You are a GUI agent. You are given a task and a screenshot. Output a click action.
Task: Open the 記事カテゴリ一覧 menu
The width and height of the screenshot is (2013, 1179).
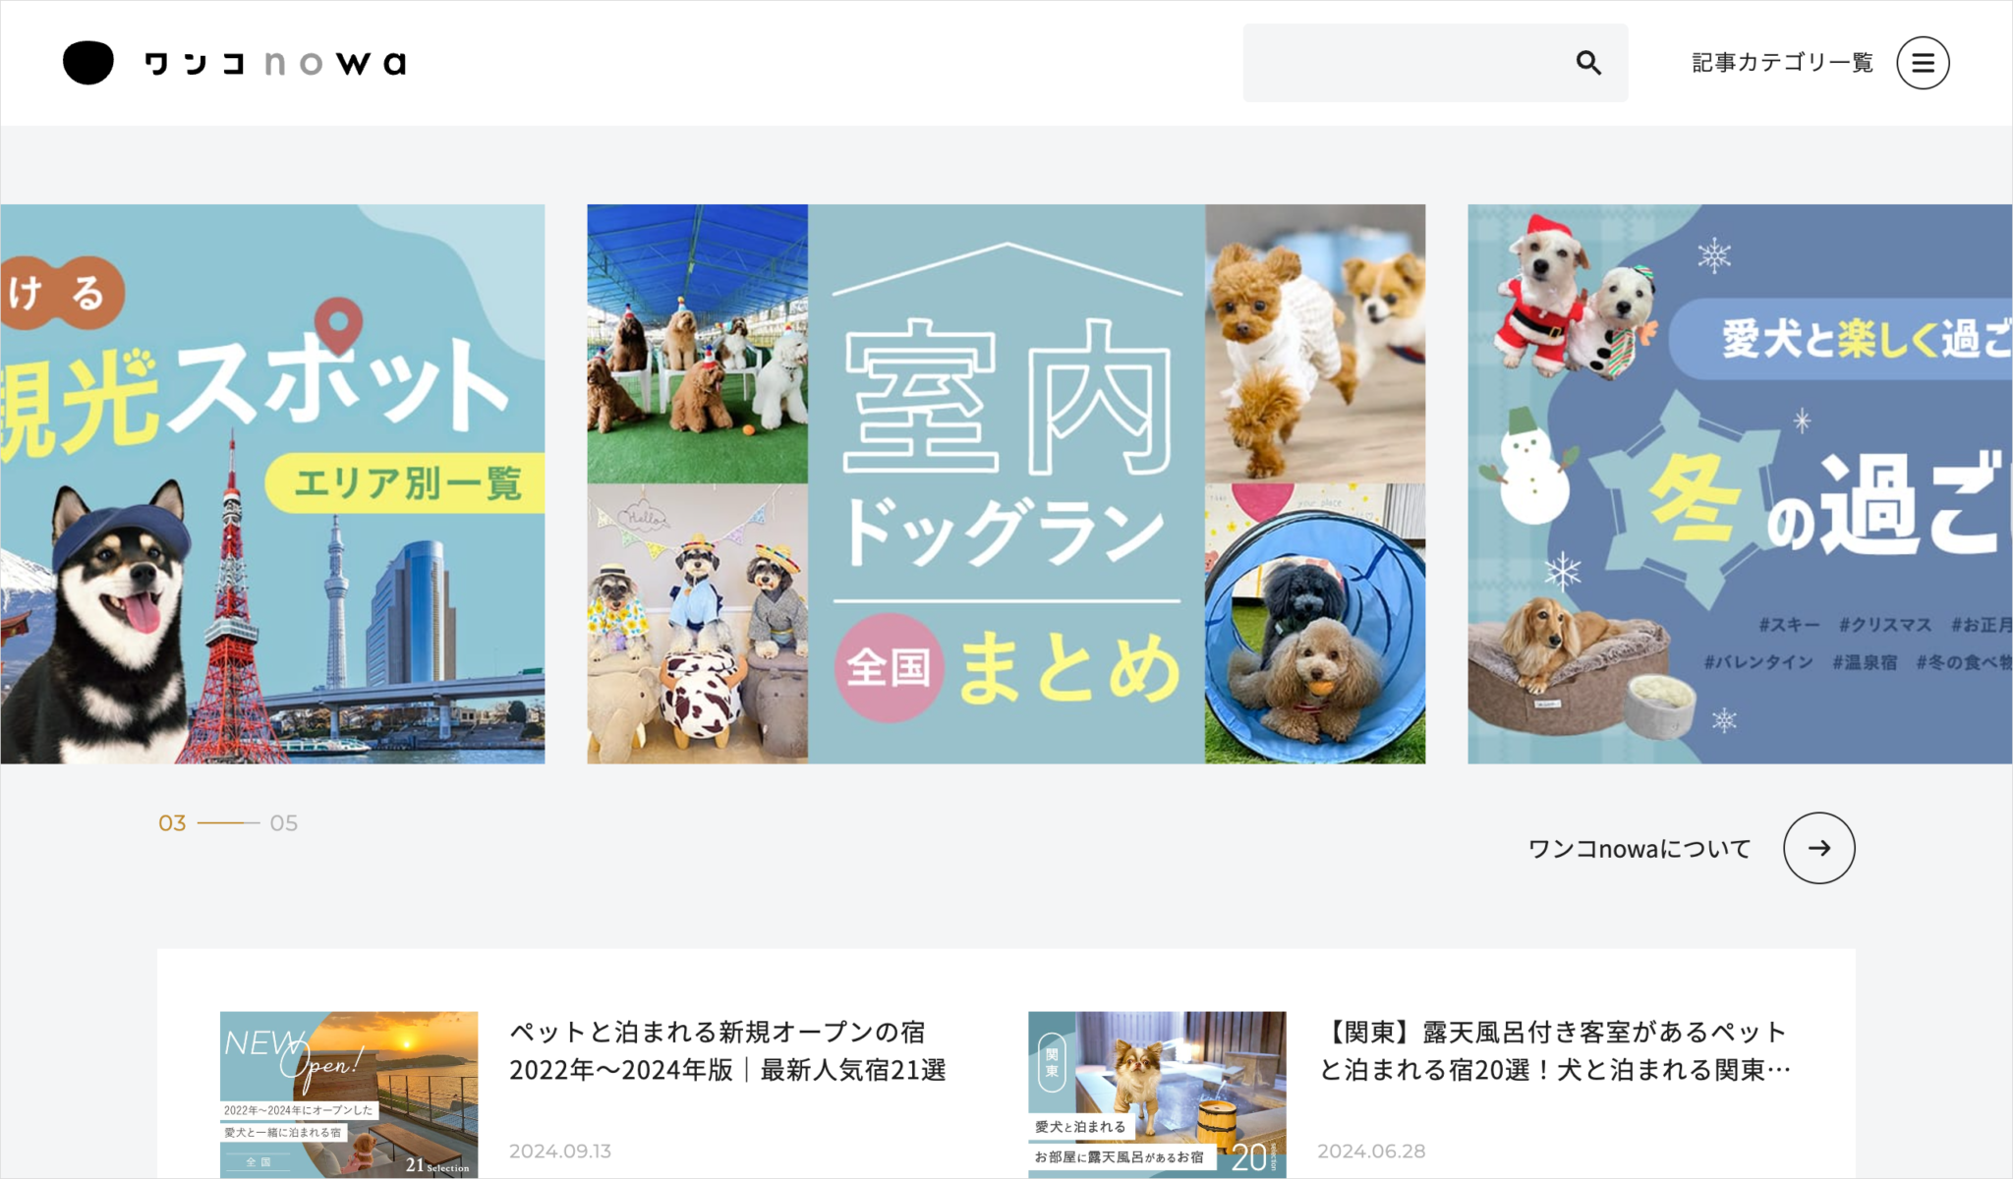tap(1781, 62)
